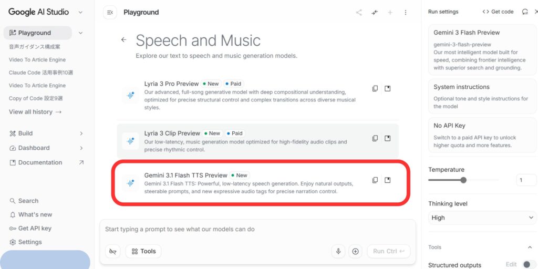The image size is (538, 269).
Task: Expand the Build section in sidebar
Action: pyautogui.click(x=81, y=133)
